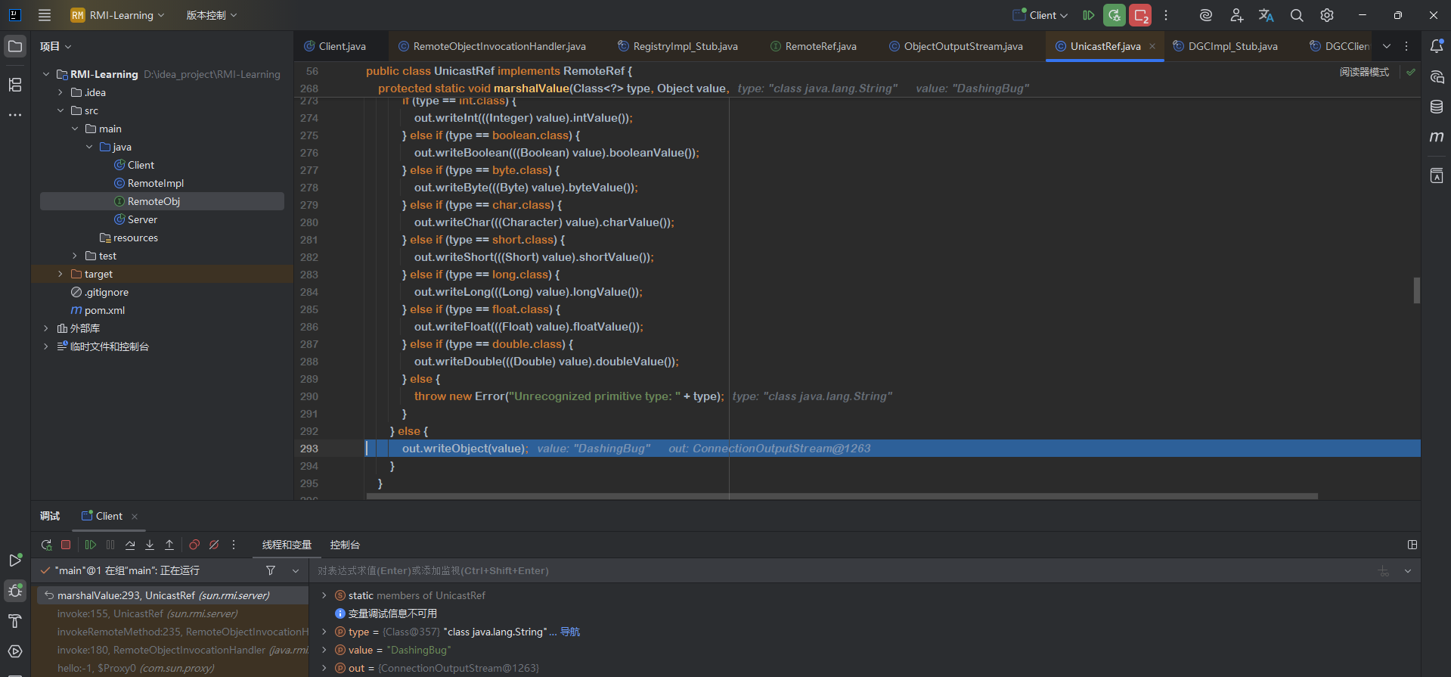Open the Notifications bell panel
Screen dimensions: 1451x677
pyautogui.click(x=1436, y=46)
